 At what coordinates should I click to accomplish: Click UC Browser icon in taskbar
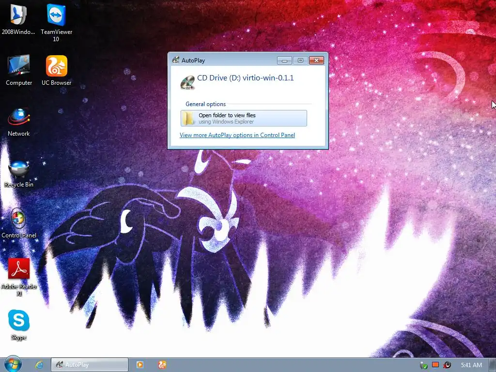point(162,365)
